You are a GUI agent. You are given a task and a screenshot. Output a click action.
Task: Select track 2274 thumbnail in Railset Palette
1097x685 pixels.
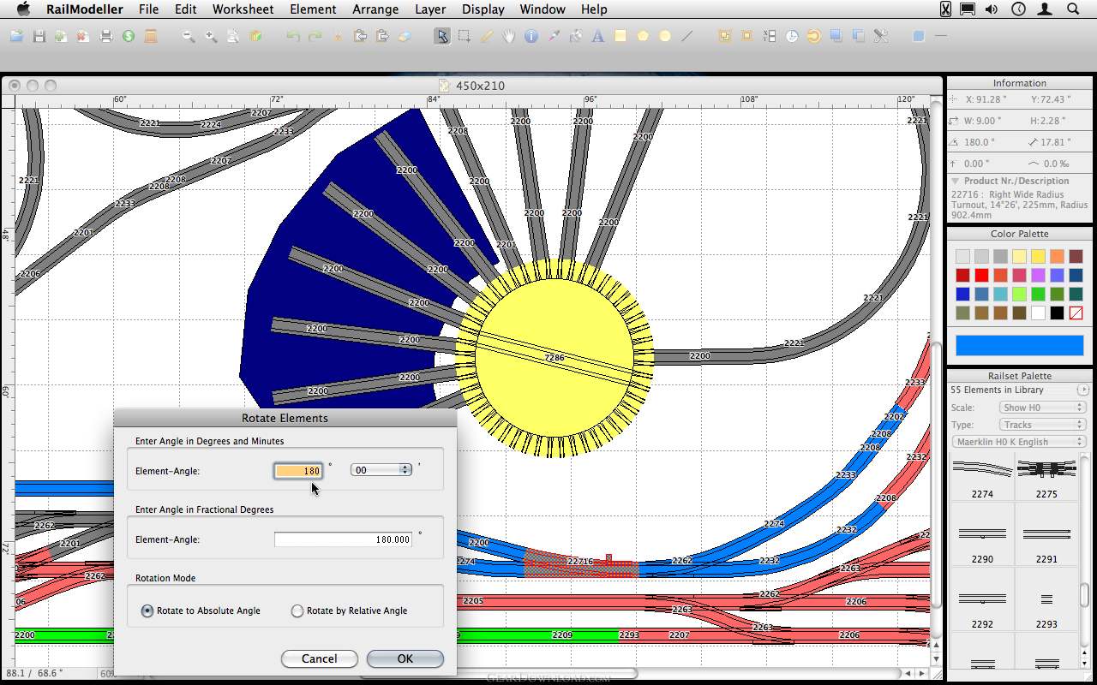pyautogui.click(x=982, y=477)
